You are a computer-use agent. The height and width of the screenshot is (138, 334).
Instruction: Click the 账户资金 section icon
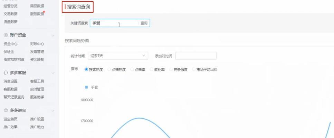pyautogui.click(x=6, y=35)
